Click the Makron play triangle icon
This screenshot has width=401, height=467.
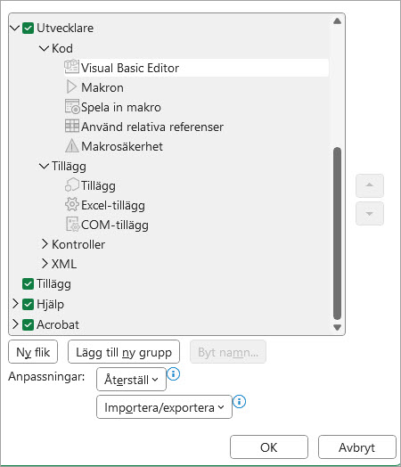point(71,87)
